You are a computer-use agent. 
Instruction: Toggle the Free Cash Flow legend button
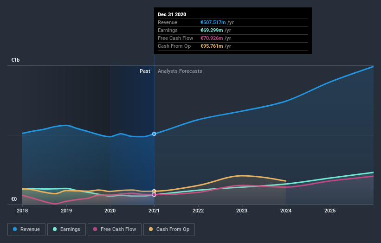point(115,230)
